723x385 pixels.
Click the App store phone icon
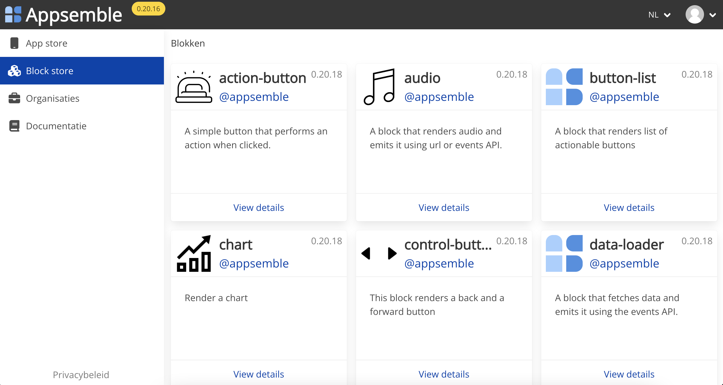pyautogui.click(x=14, y=43)
